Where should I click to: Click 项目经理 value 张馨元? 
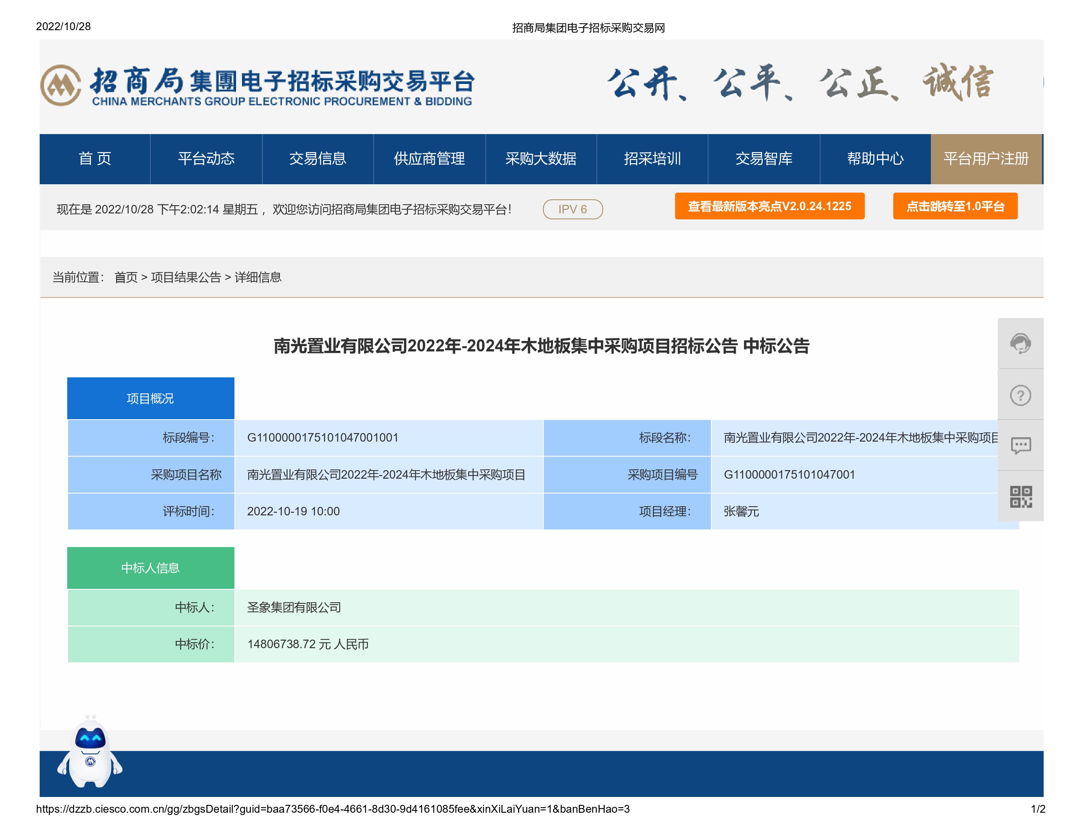(741, 511)
